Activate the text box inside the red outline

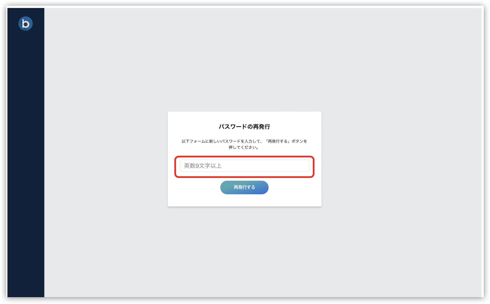click(x=244, y=166)
